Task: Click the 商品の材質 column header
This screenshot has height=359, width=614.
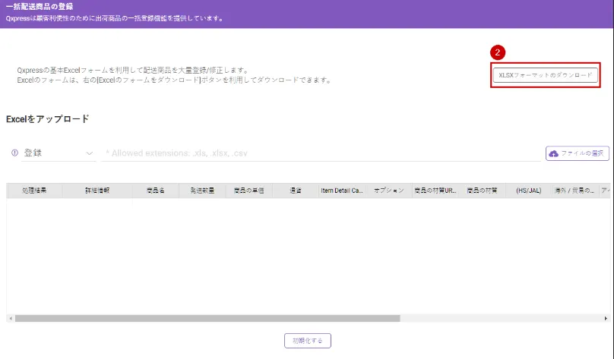Action: (x=482, y=191)
